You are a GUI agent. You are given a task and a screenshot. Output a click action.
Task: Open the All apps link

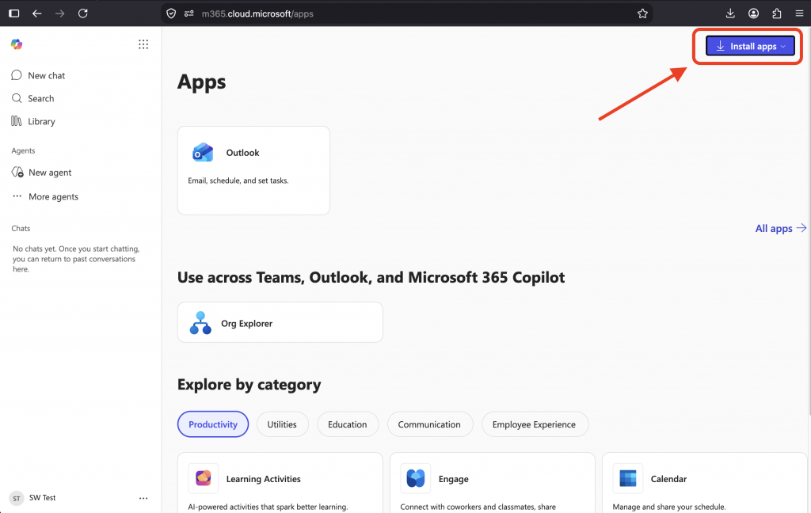[780, 228]
